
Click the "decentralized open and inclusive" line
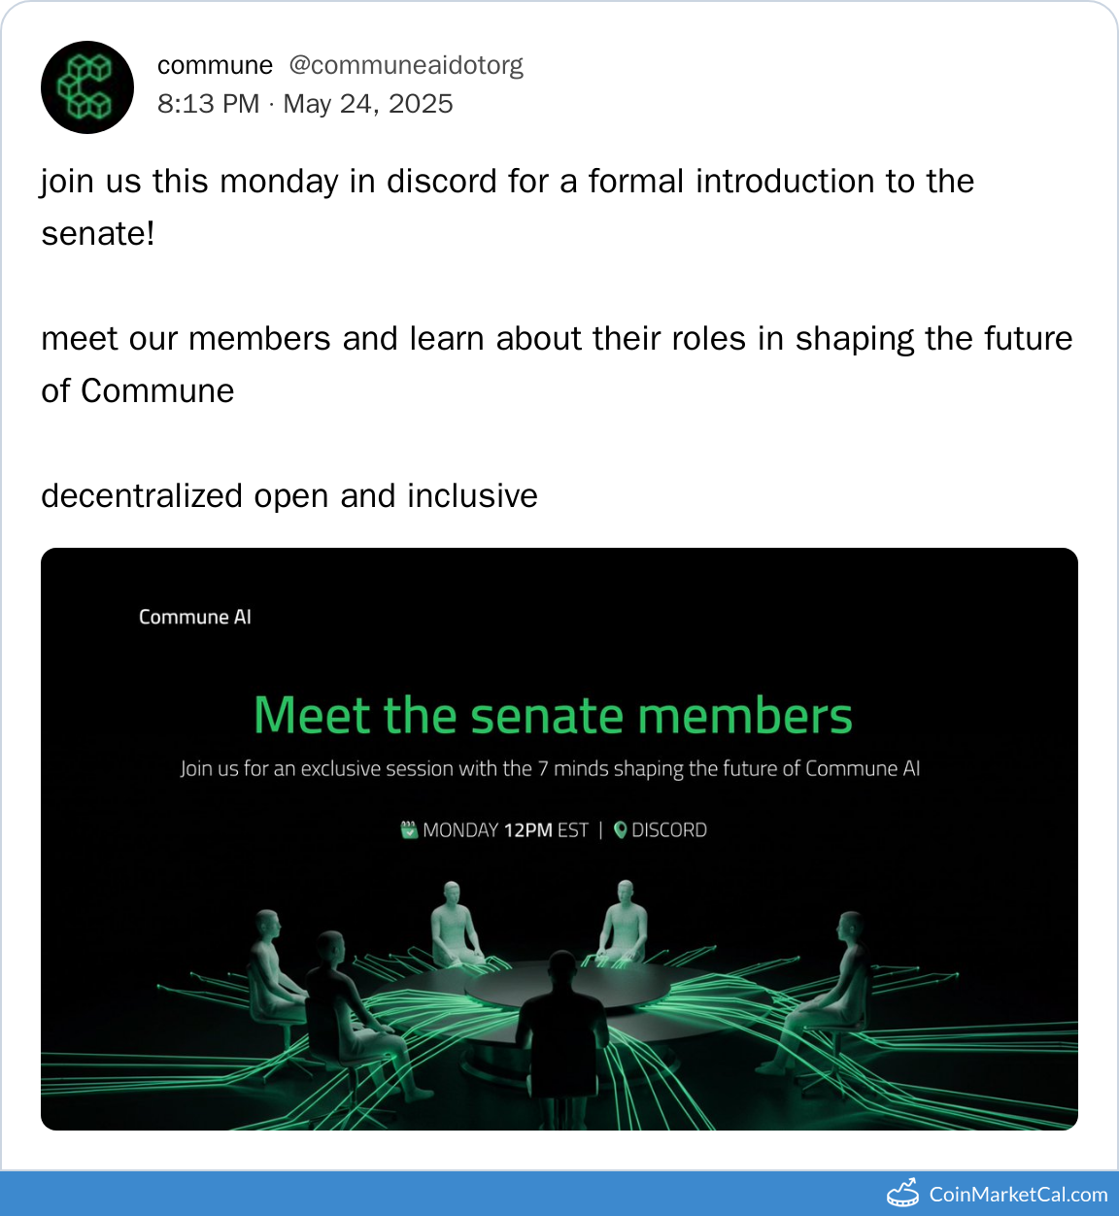[289, 495]
